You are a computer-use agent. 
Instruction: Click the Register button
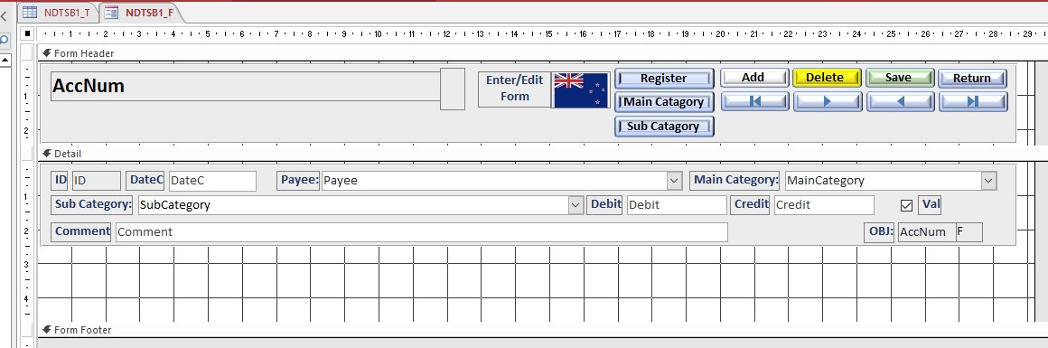click(664, 79)
